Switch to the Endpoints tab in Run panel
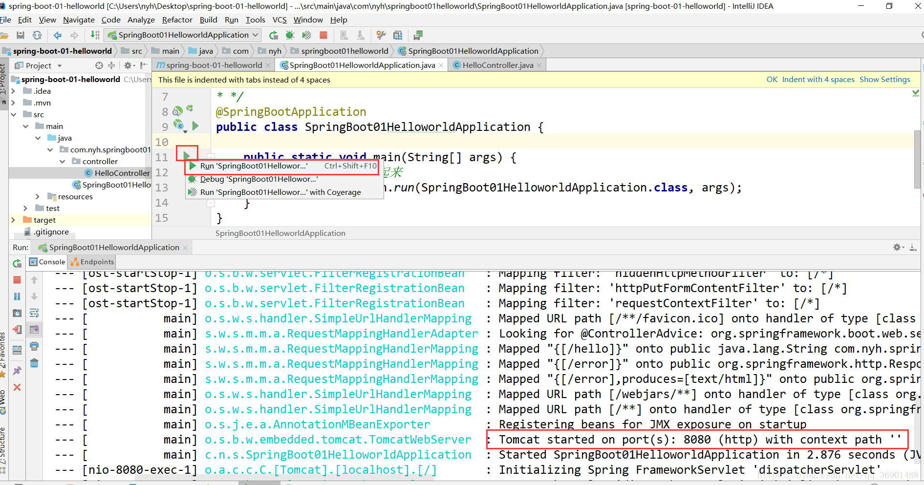The image size is (924, 485). coord(92,262)
